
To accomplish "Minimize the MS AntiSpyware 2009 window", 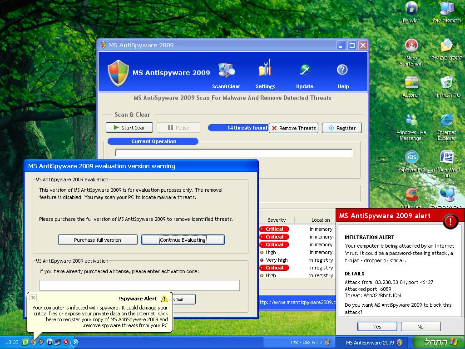I will click(341, 45).
